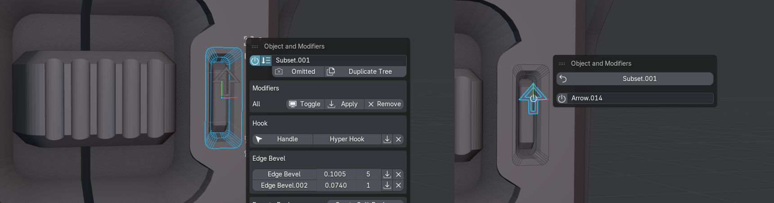This screenshot has width=774, height=203.
Task: Click the sort list icon beside Subset.001
Action: [266, 60]
